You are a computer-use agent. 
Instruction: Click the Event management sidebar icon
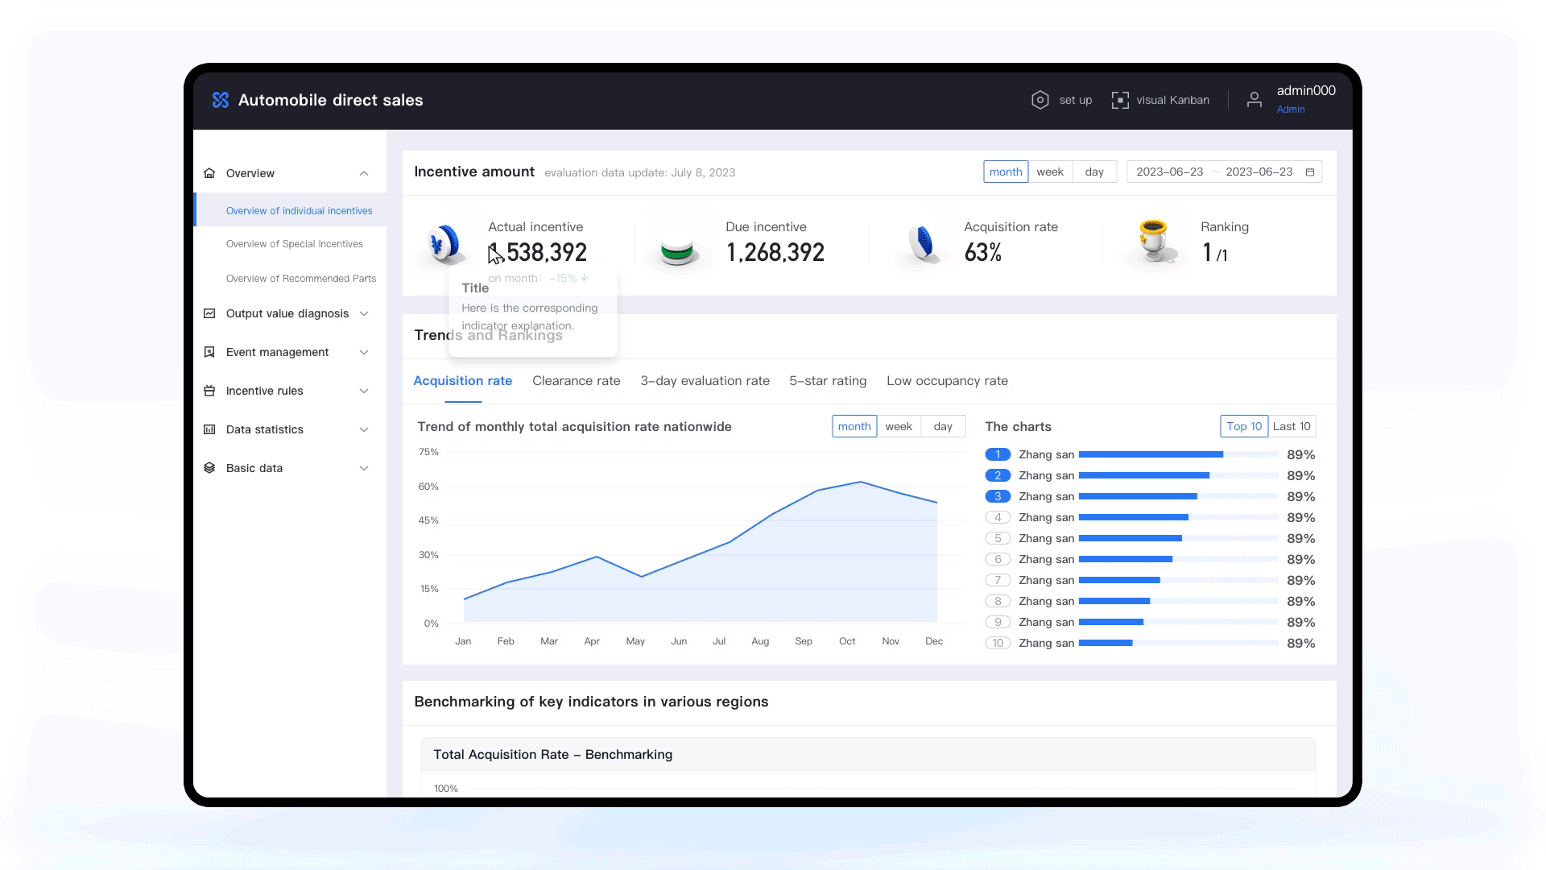(209, 352)
